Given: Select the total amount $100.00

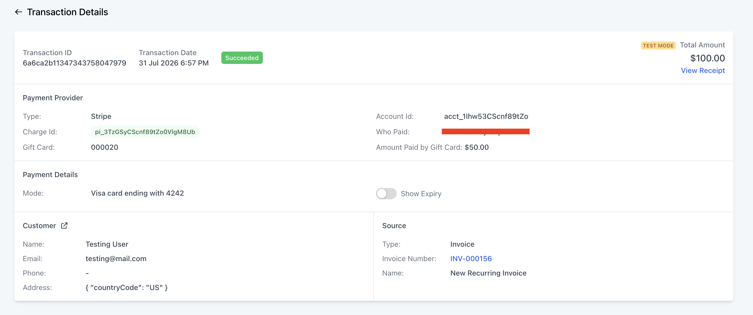Looking at the screenshot, I should click(x=707, y=58).
